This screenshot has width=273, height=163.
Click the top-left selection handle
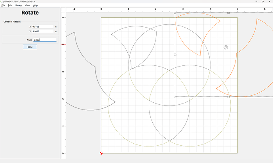(x=175, y=13)
